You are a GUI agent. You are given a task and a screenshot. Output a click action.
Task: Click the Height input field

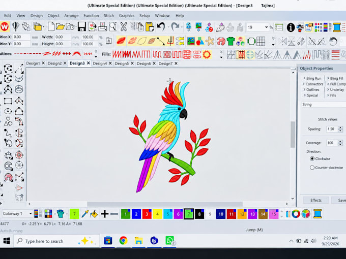pos(63,44)
